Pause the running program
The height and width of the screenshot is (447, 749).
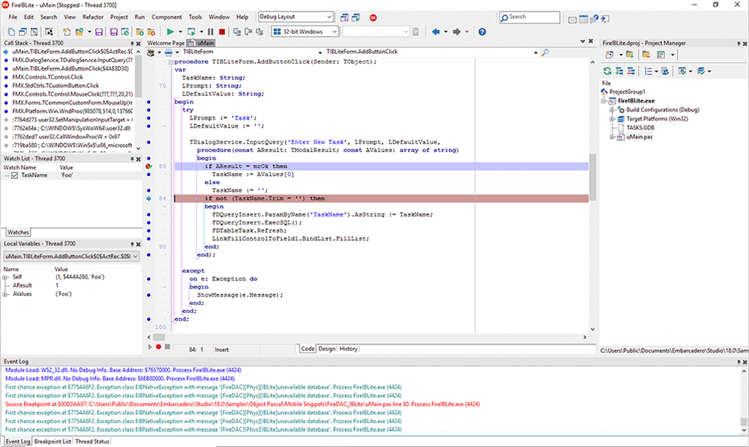coord(211,31)
